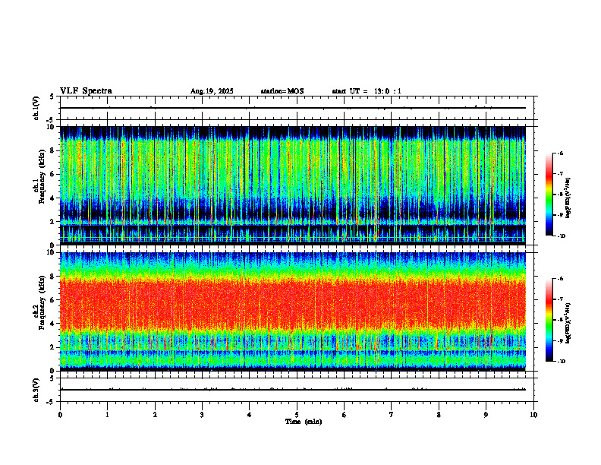This screenshot has width=601, height=465.
Task: Click the date text "Aug.19, 2025"
Action: (x=212, y=91)
